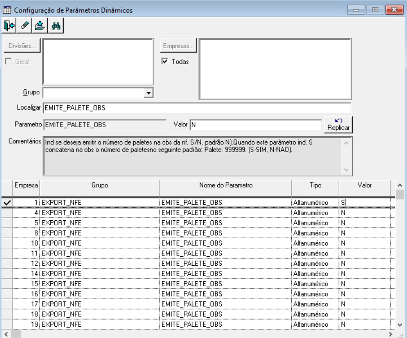Maximize the Configuração de Parâmetros window
The height and width of the screenshot is (338, 407).
375,10
